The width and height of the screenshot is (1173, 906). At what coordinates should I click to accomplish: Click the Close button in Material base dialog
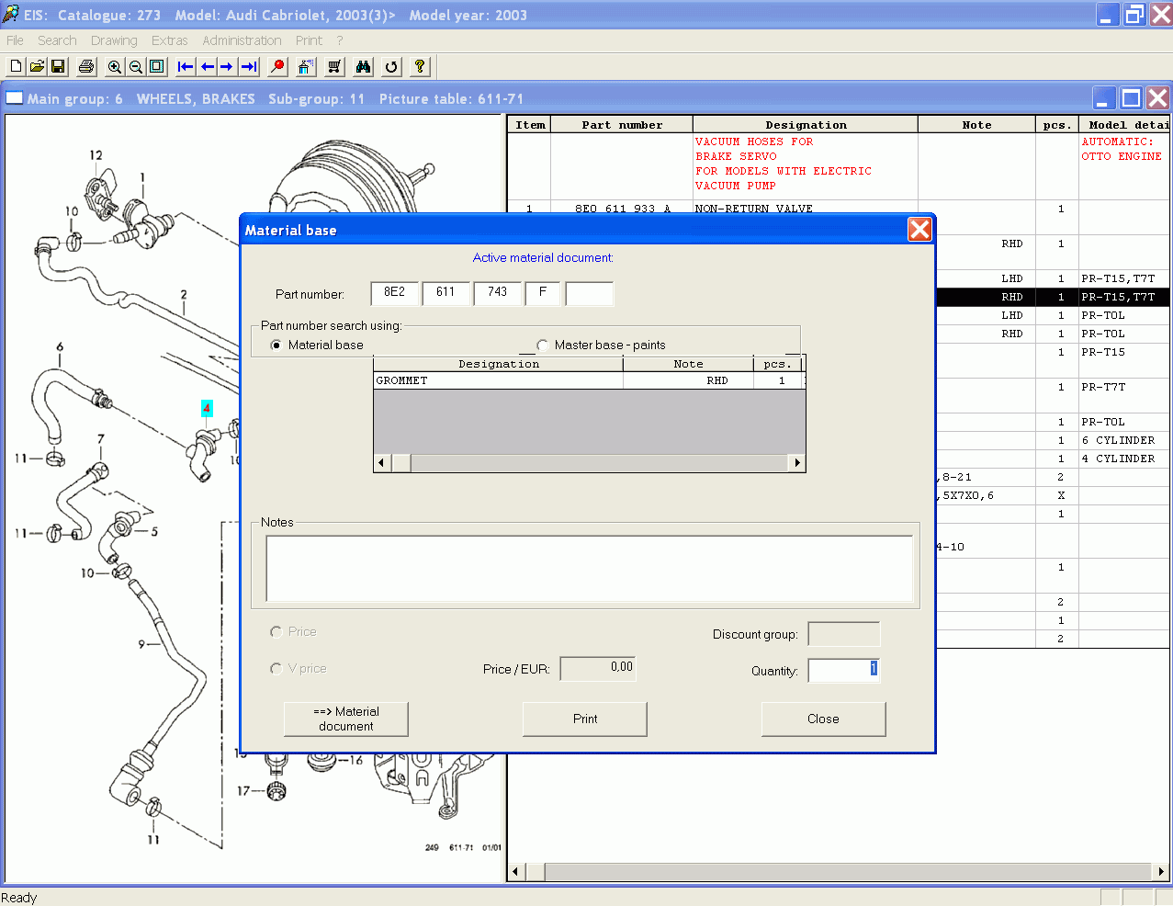(x=823, y=719)
